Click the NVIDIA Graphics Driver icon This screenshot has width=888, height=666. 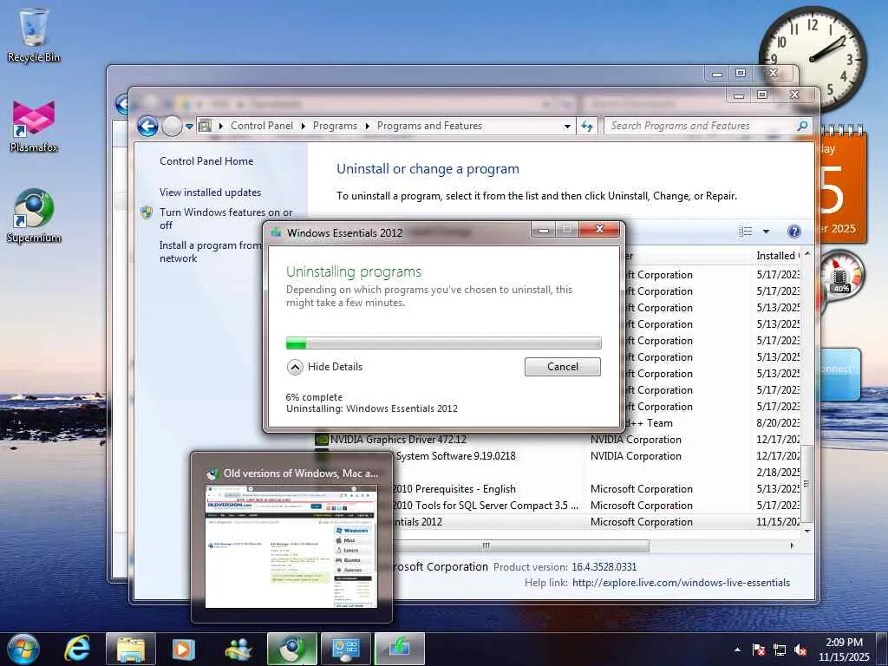coord(321,440)
